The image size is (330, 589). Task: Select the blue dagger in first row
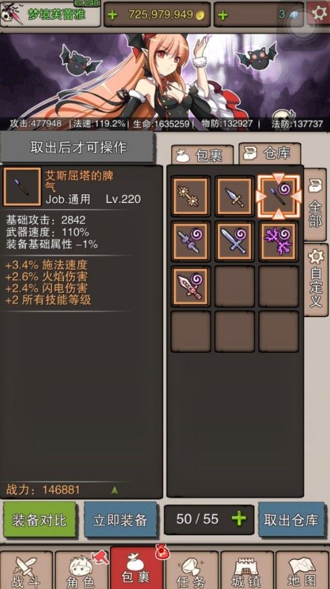click(x=235, y=196)
